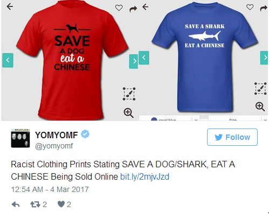Zoom in on the red shirt
The width and height of the screenshot is (269, 220).
(128, 113)
